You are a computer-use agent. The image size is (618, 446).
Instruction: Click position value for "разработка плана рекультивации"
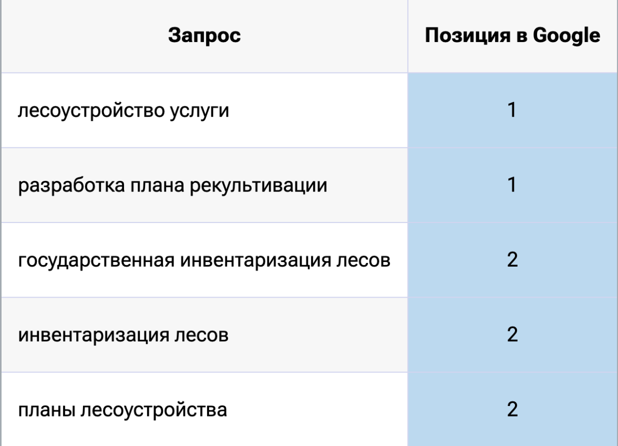click(512, 186)
